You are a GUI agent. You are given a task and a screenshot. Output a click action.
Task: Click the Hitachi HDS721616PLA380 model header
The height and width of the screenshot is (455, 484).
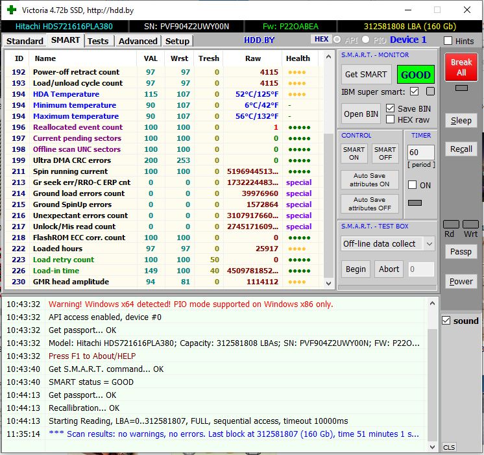coord(64,27)
